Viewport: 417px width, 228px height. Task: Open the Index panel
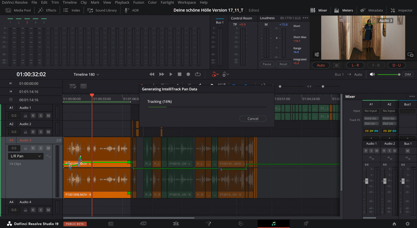pyautogui.click(x=71, y=10)
